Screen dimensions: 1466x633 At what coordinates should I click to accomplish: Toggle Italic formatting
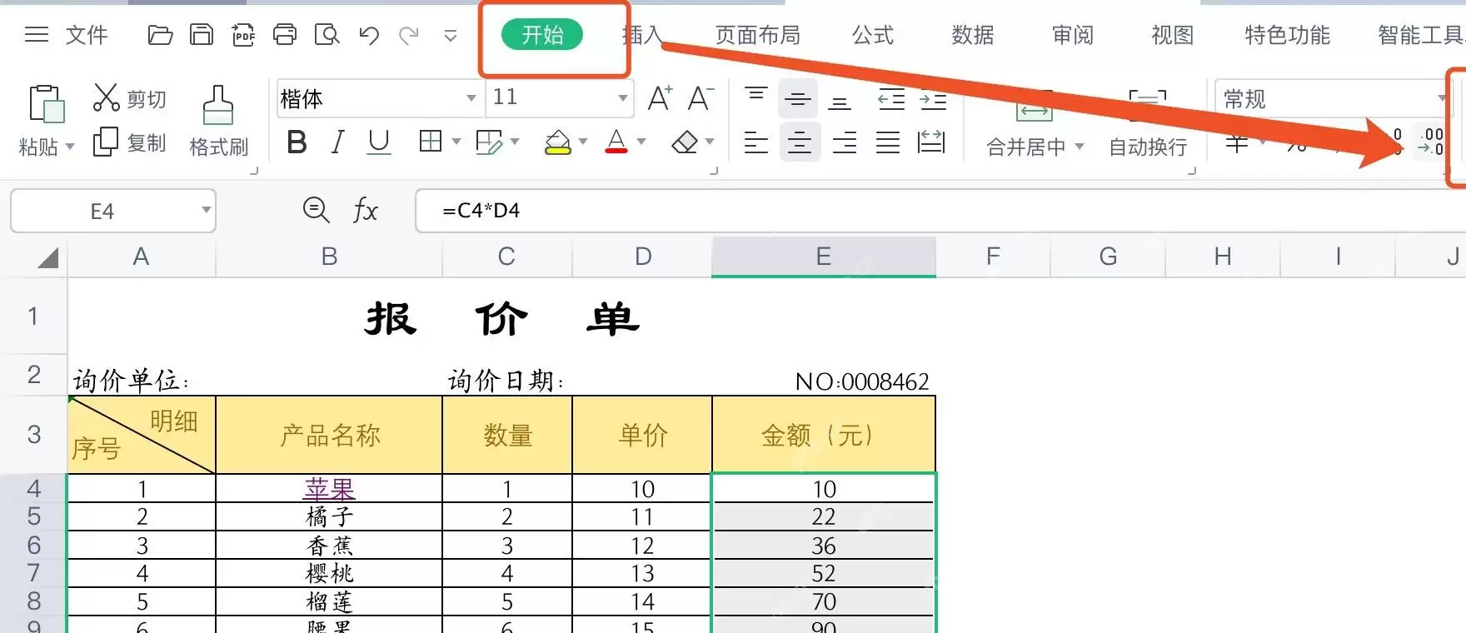click(337, 142)
